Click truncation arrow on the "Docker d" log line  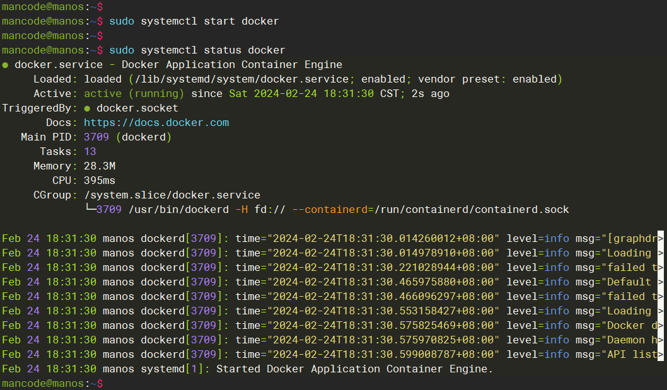click(661, 325)
